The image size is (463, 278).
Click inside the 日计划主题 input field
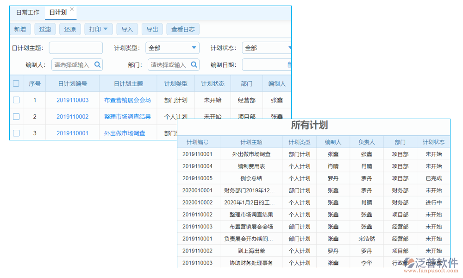[75, 48]
